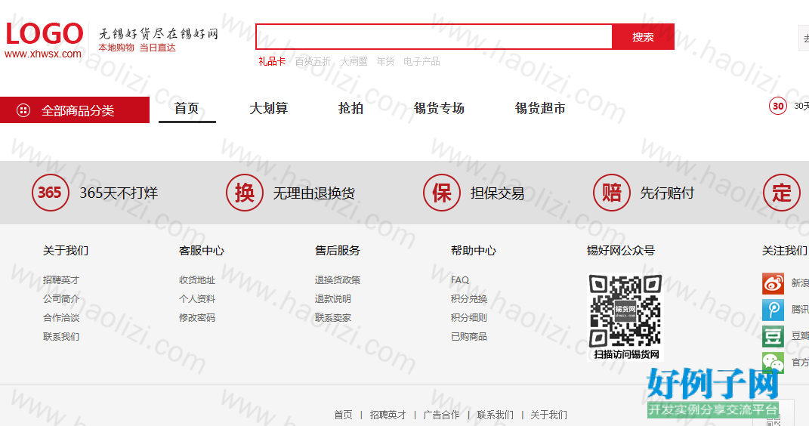Image resolution: width=809 pixels, height=426 pixels.
Task: Open the 锡货超市 navigation tab
Action: (x=540, y=108)
